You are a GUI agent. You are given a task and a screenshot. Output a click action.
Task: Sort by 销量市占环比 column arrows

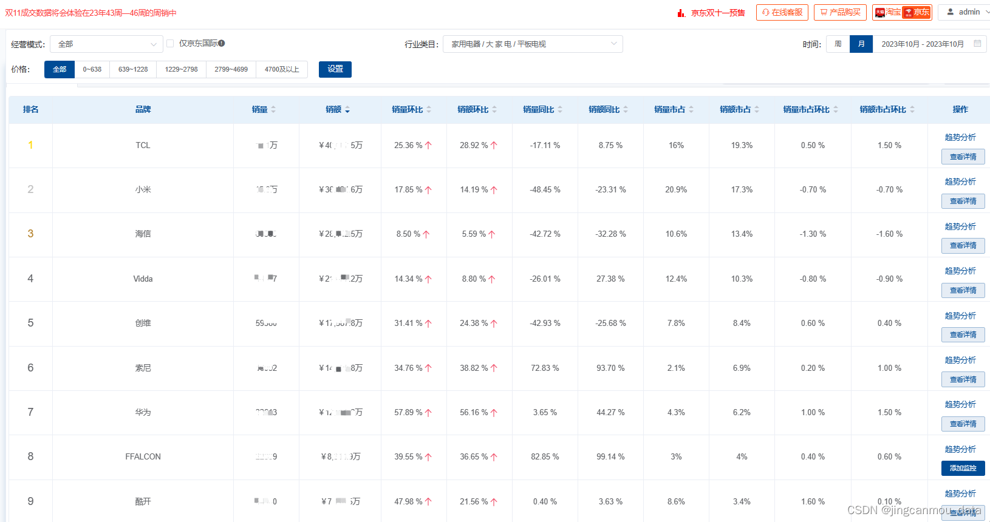coord(836,109)
